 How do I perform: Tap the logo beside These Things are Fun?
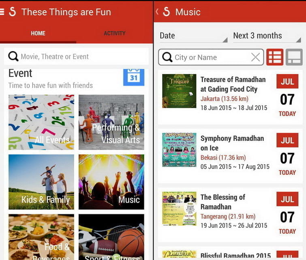12,11
